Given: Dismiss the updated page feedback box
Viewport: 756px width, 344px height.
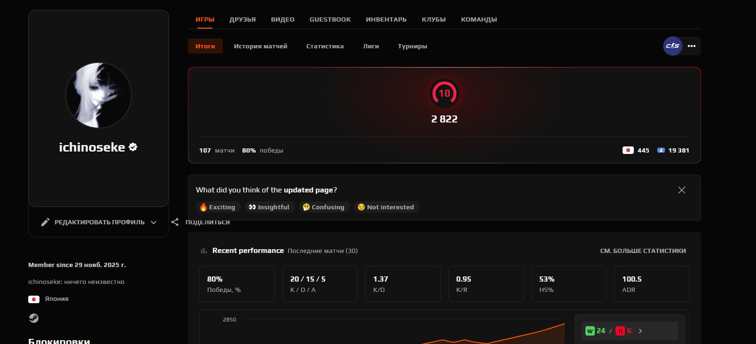Looking at the screenshot, I should coord(681,190).
